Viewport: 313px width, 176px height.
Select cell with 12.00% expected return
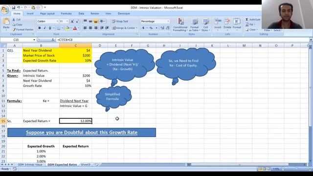[76, 121]
